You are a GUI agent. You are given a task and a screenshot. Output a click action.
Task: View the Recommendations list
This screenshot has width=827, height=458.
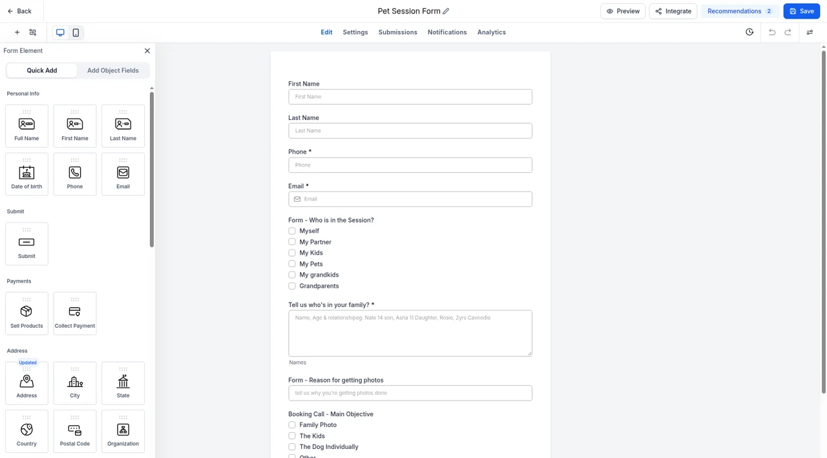(740, 11)
